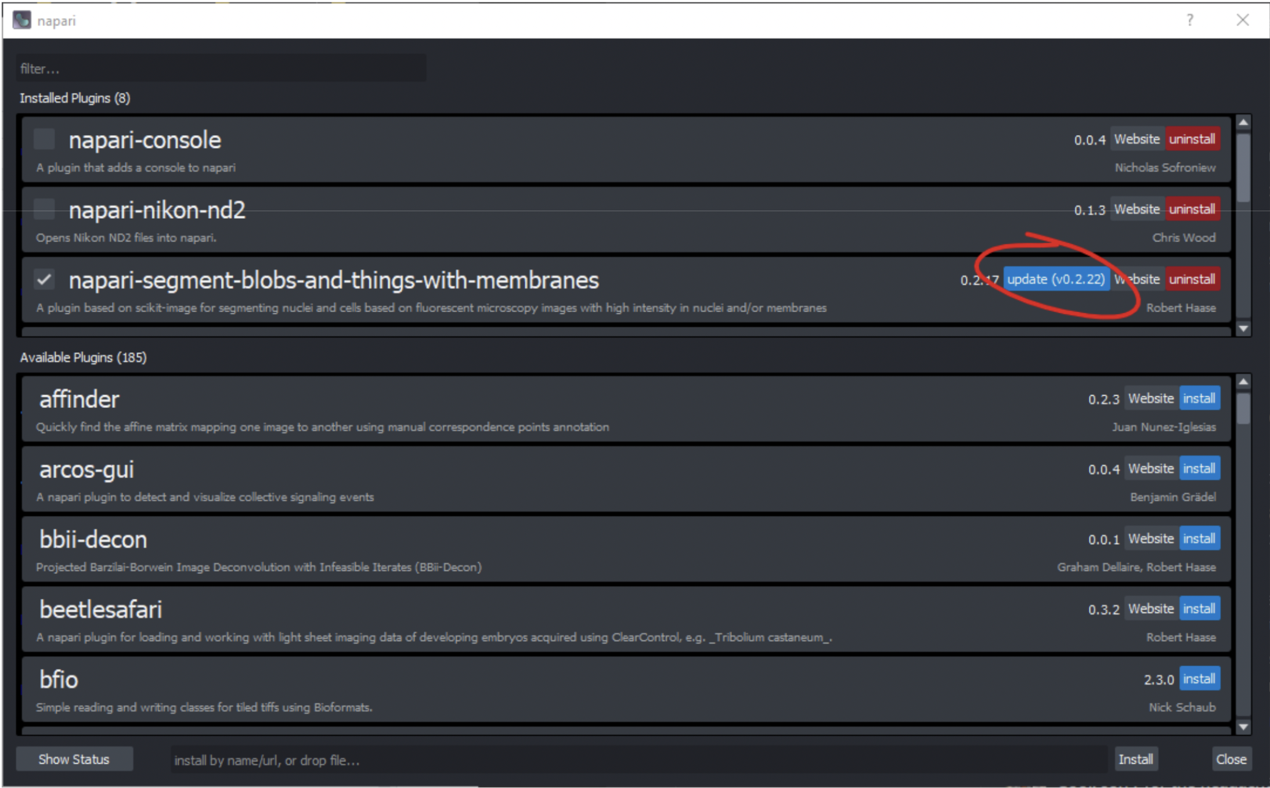Open Website for affinder plugin
1270x788 pixels.
1151,399
